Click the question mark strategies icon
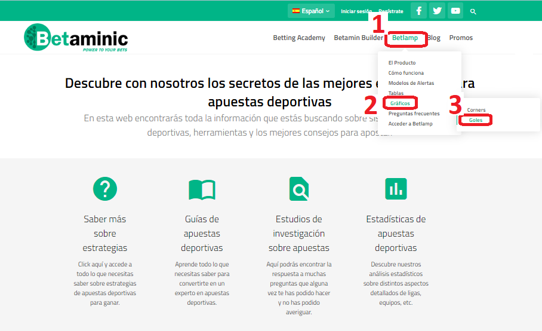 [x=105, y=189]
